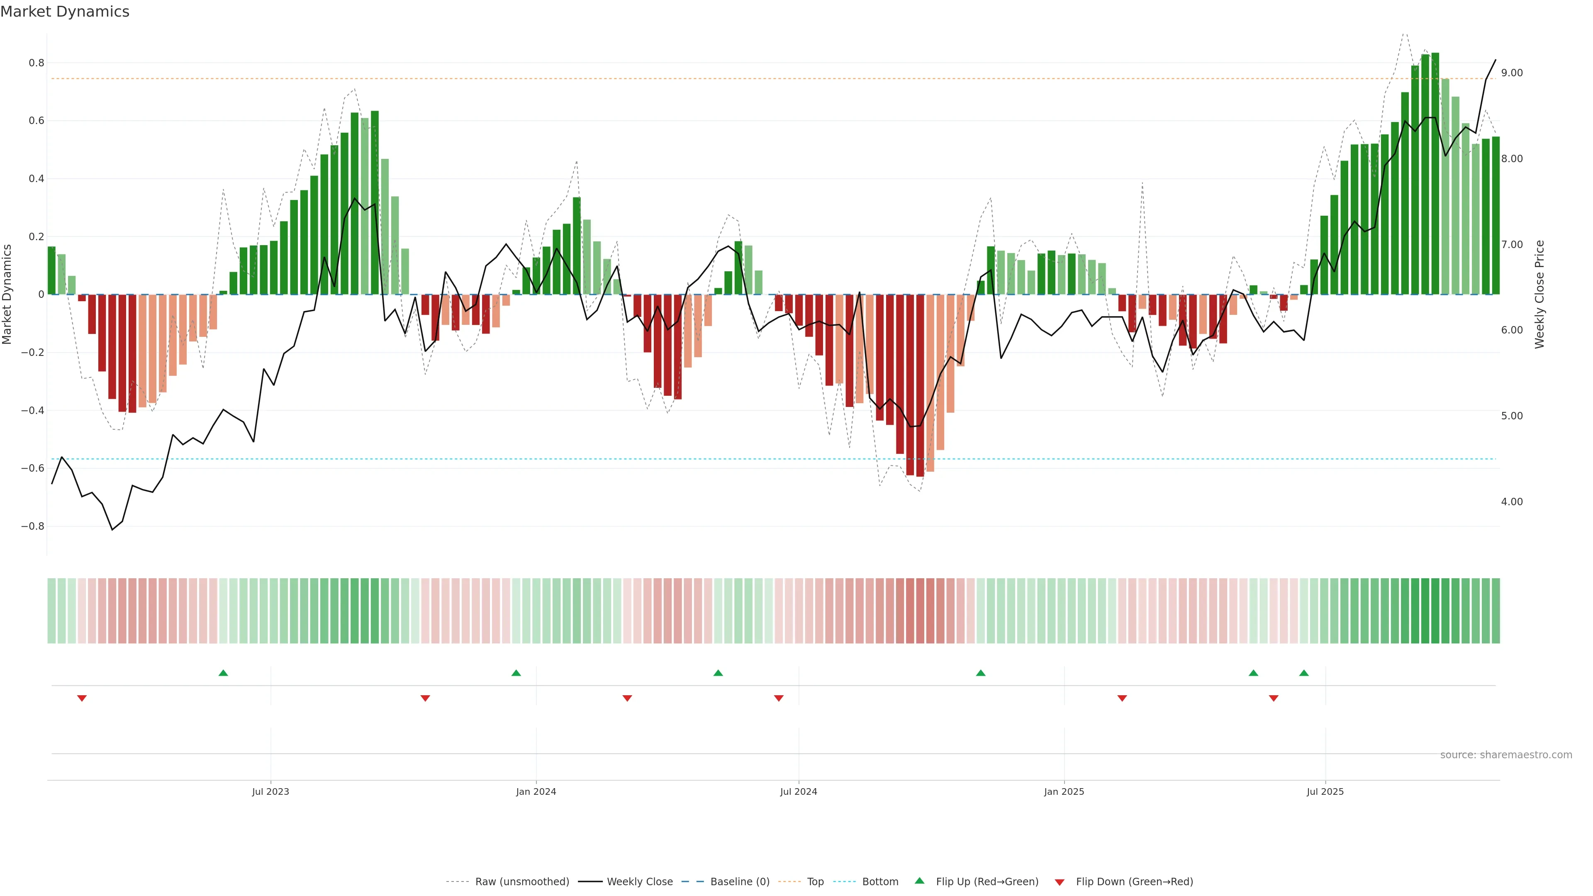Click the red triangle icon in the legend
This screenshot has height=896, width=1593.
point(1060,882)
